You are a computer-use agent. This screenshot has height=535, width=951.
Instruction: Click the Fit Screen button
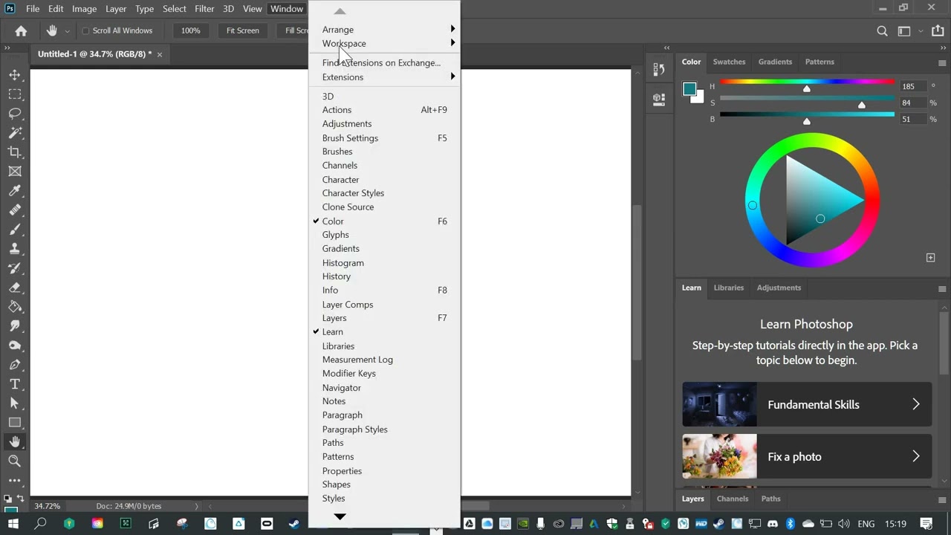click(243, 30)
